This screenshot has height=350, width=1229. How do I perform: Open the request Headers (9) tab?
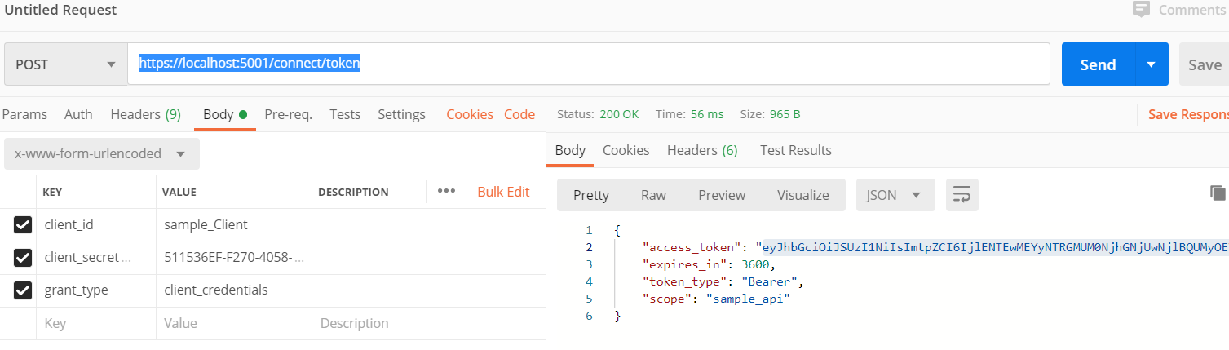click(x=145, y=114)
